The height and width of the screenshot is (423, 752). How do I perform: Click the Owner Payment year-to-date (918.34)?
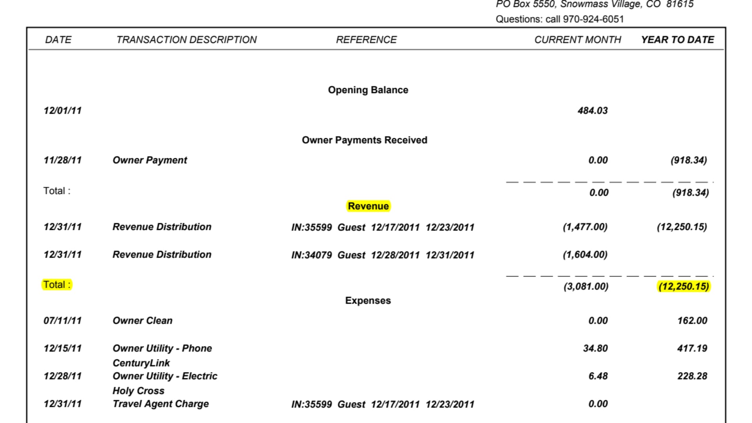[689, 160]
